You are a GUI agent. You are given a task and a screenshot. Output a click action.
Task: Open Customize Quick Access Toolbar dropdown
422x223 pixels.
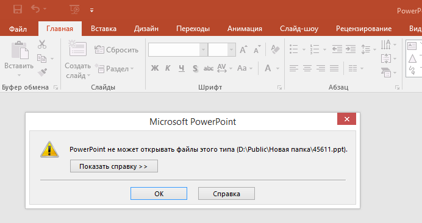click(91, 10)
